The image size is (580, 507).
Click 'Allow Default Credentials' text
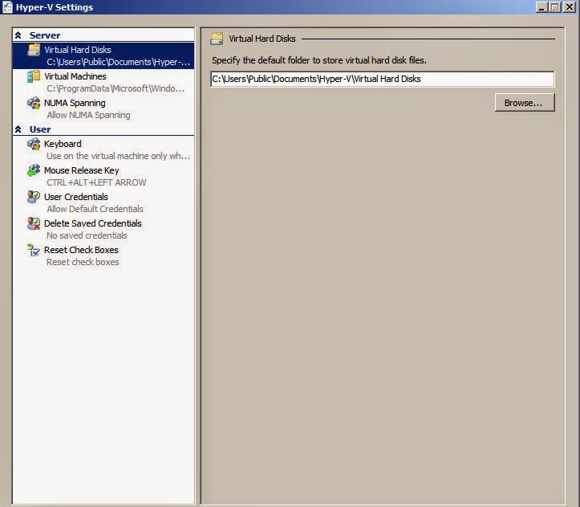(x=95, y=209)
